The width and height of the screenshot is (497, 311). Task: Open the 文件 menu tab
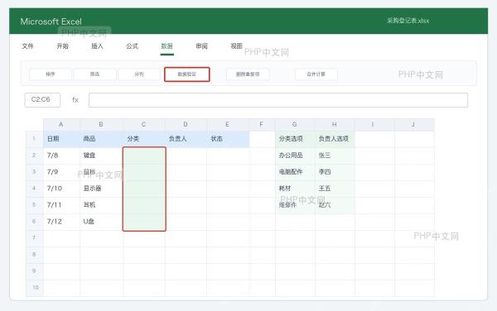[x=27, y=46]
